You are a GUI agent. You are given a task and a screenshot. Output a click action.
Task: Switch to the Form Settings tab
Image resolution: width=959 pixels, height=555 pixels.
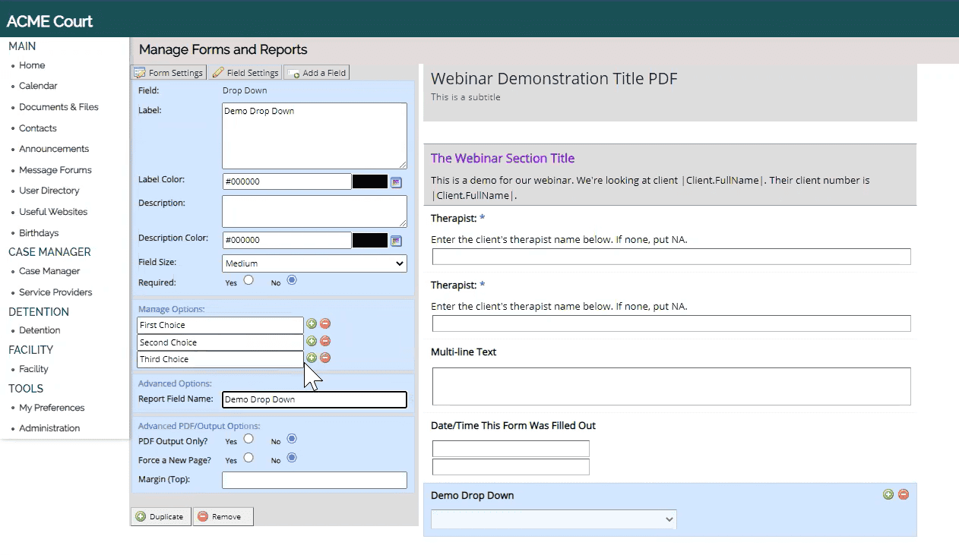click(x=169, y=73)
